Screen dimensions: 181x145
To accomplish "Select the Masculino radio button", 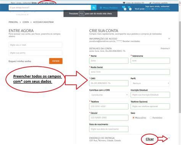I will coord(133,118).
